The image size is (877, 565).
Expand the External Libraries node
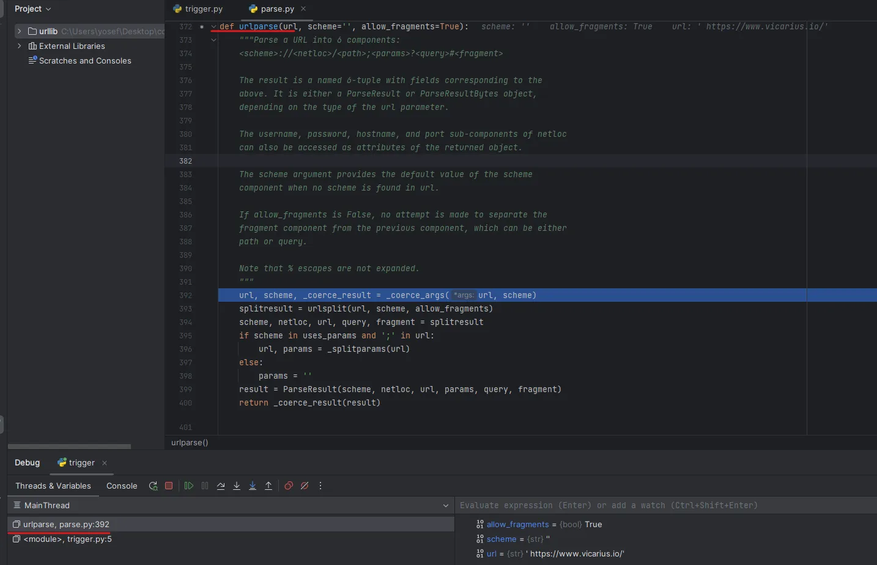(x=19, y=46)
